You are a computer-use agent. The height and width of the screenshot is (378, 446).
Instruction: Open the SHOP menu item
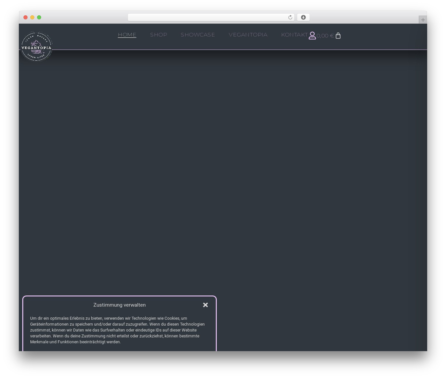pos(159,35)
